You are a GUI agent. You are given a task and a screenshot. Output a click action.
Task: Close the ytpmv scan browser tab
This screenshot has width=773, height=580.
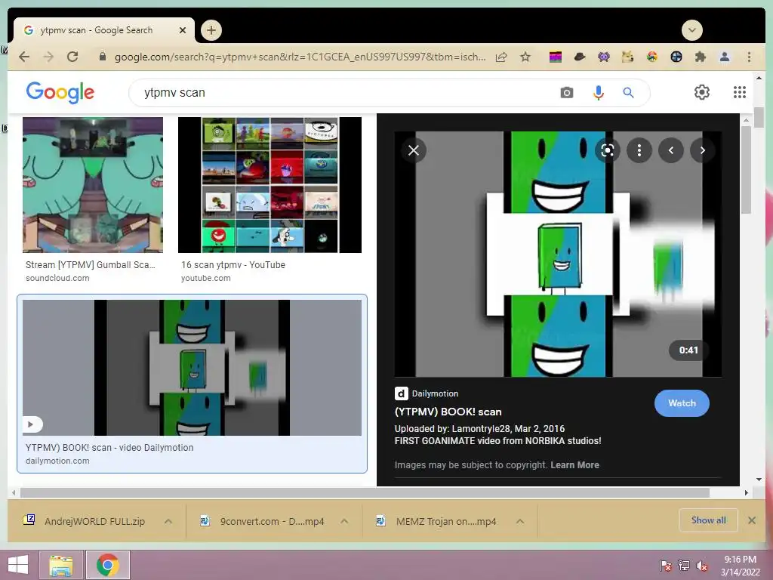coord(183,30)
